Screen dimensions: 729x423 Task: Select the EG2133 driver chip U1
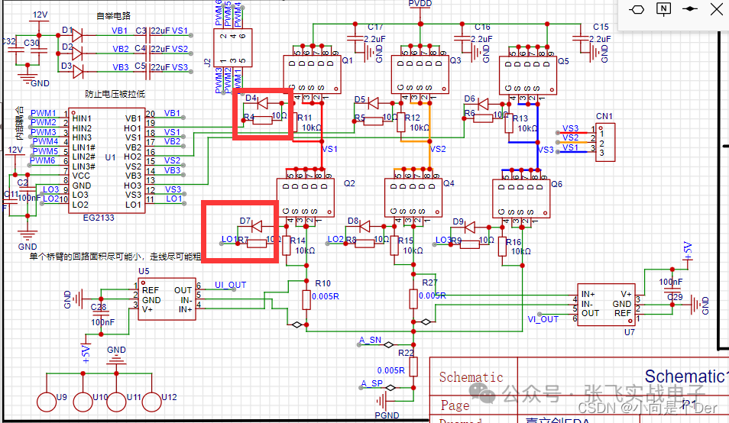tap(106, 160)
